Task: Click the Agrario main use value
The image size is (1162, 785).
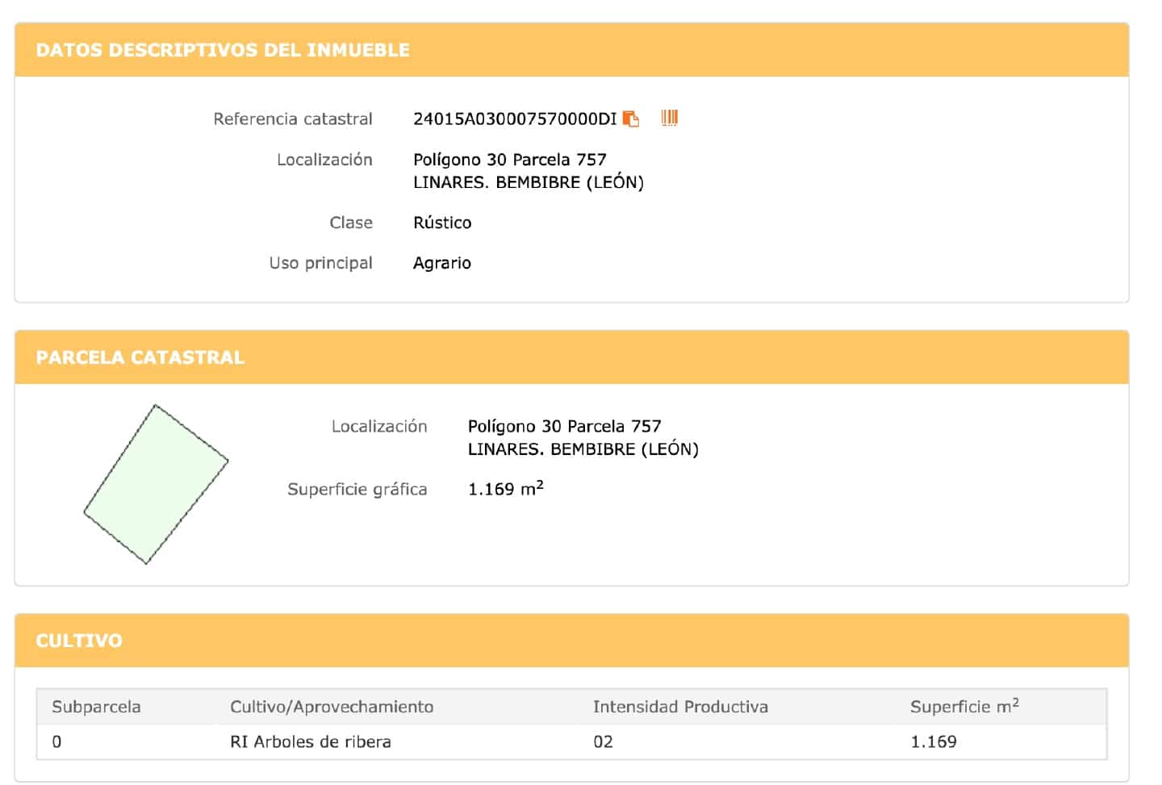Action: point(441,263)
